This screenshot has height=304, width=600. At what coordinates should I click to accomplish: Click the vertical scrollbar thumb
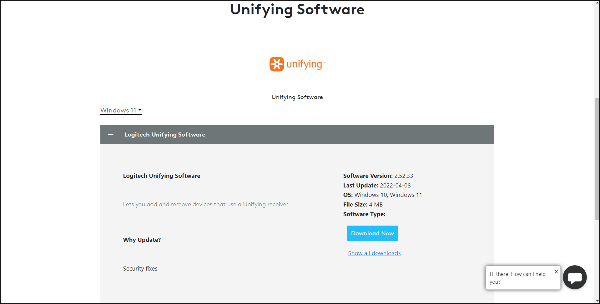point(597,159)
